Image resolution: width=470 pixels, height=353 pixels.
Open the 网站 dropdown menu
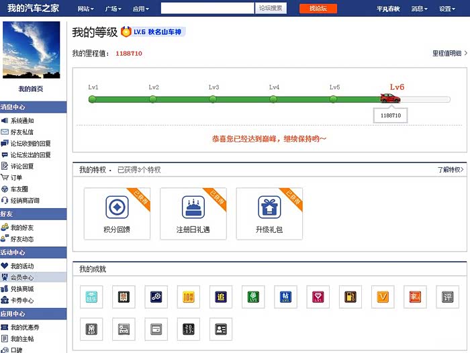coord(85,9)
